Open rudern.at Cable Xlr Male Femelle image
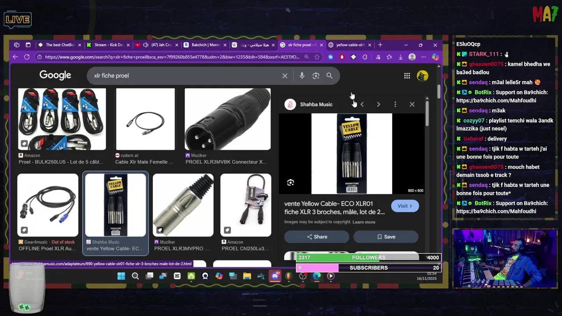This screenshot has height=316, width=562. [145, 119]
